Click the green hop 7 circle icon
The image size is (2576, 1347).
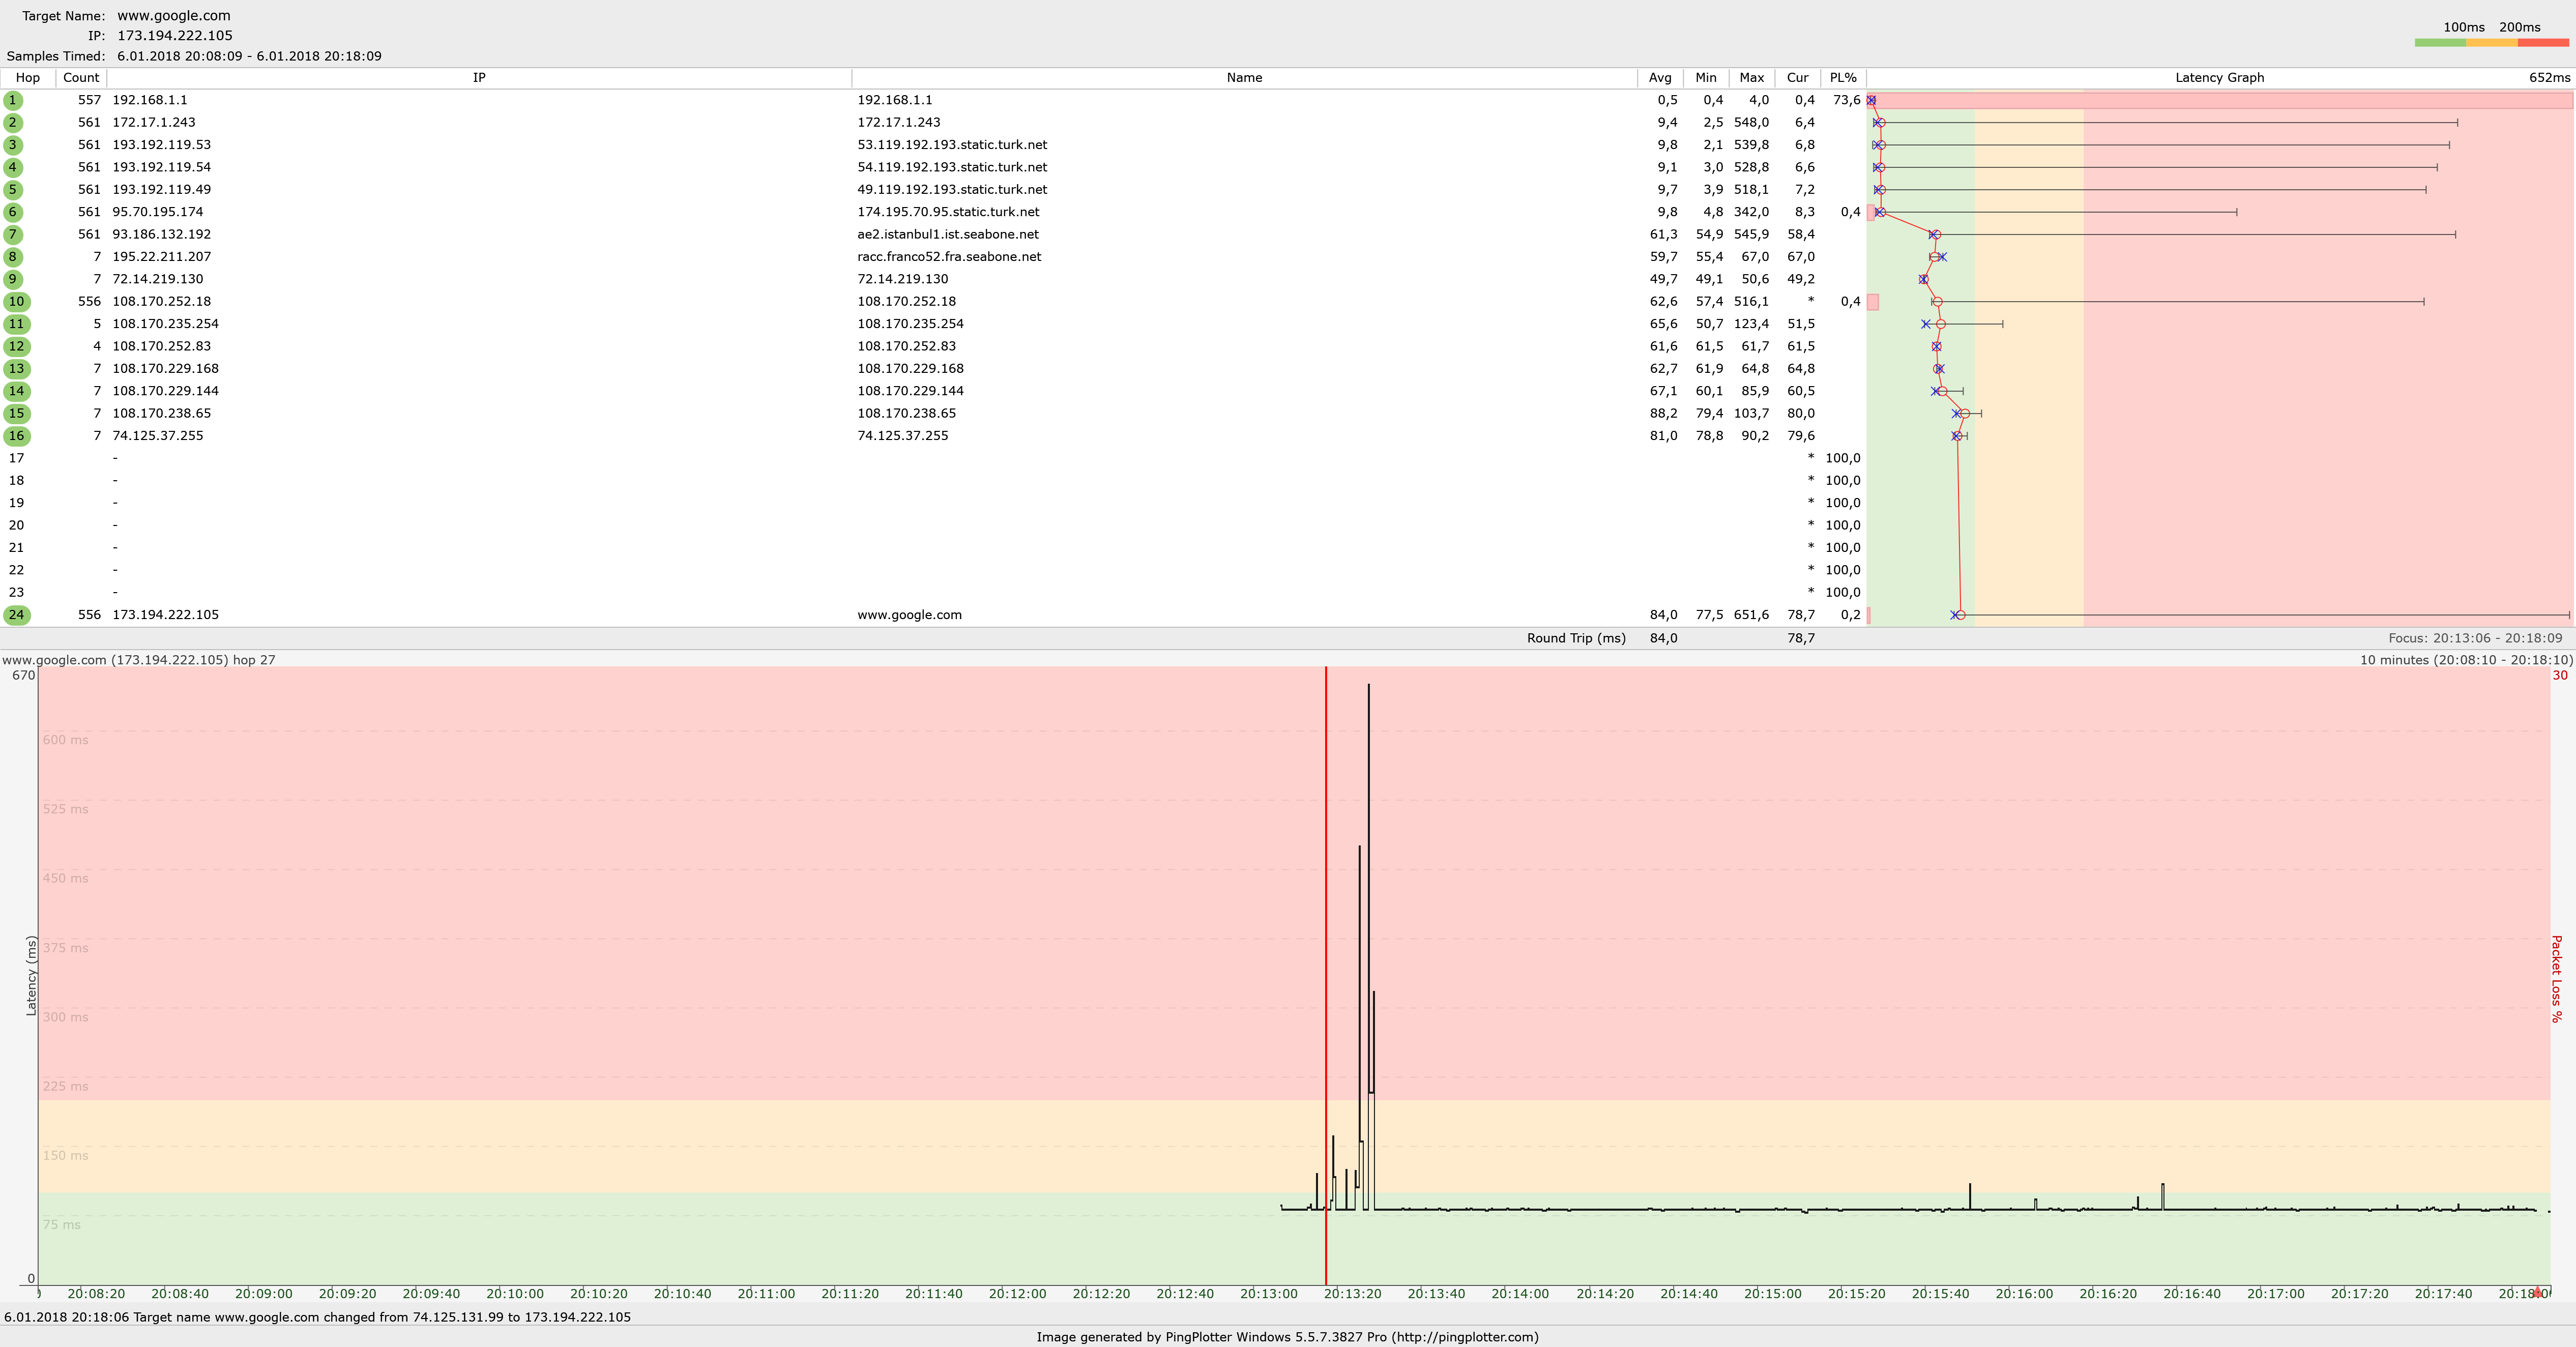coord(13,234)
